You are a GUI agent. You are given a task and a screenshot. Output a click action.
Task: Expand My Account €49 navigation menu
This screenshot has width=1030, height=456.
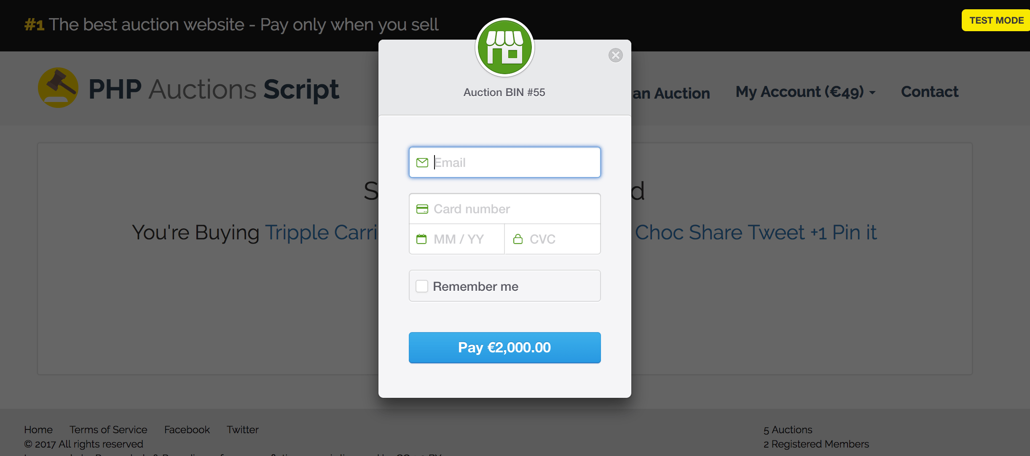(x=805, y=92)
